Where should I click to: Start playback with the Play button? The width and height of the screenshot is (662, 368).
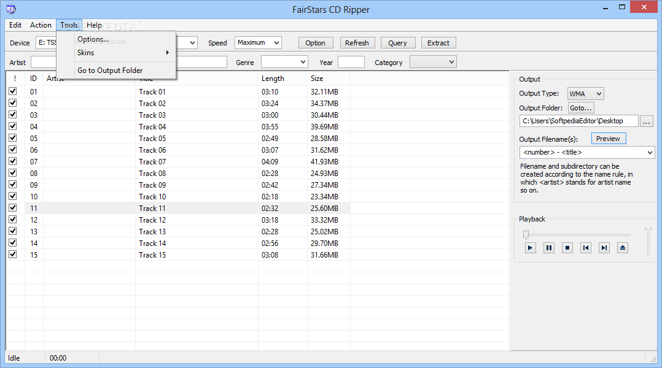[x=531, y=248]
